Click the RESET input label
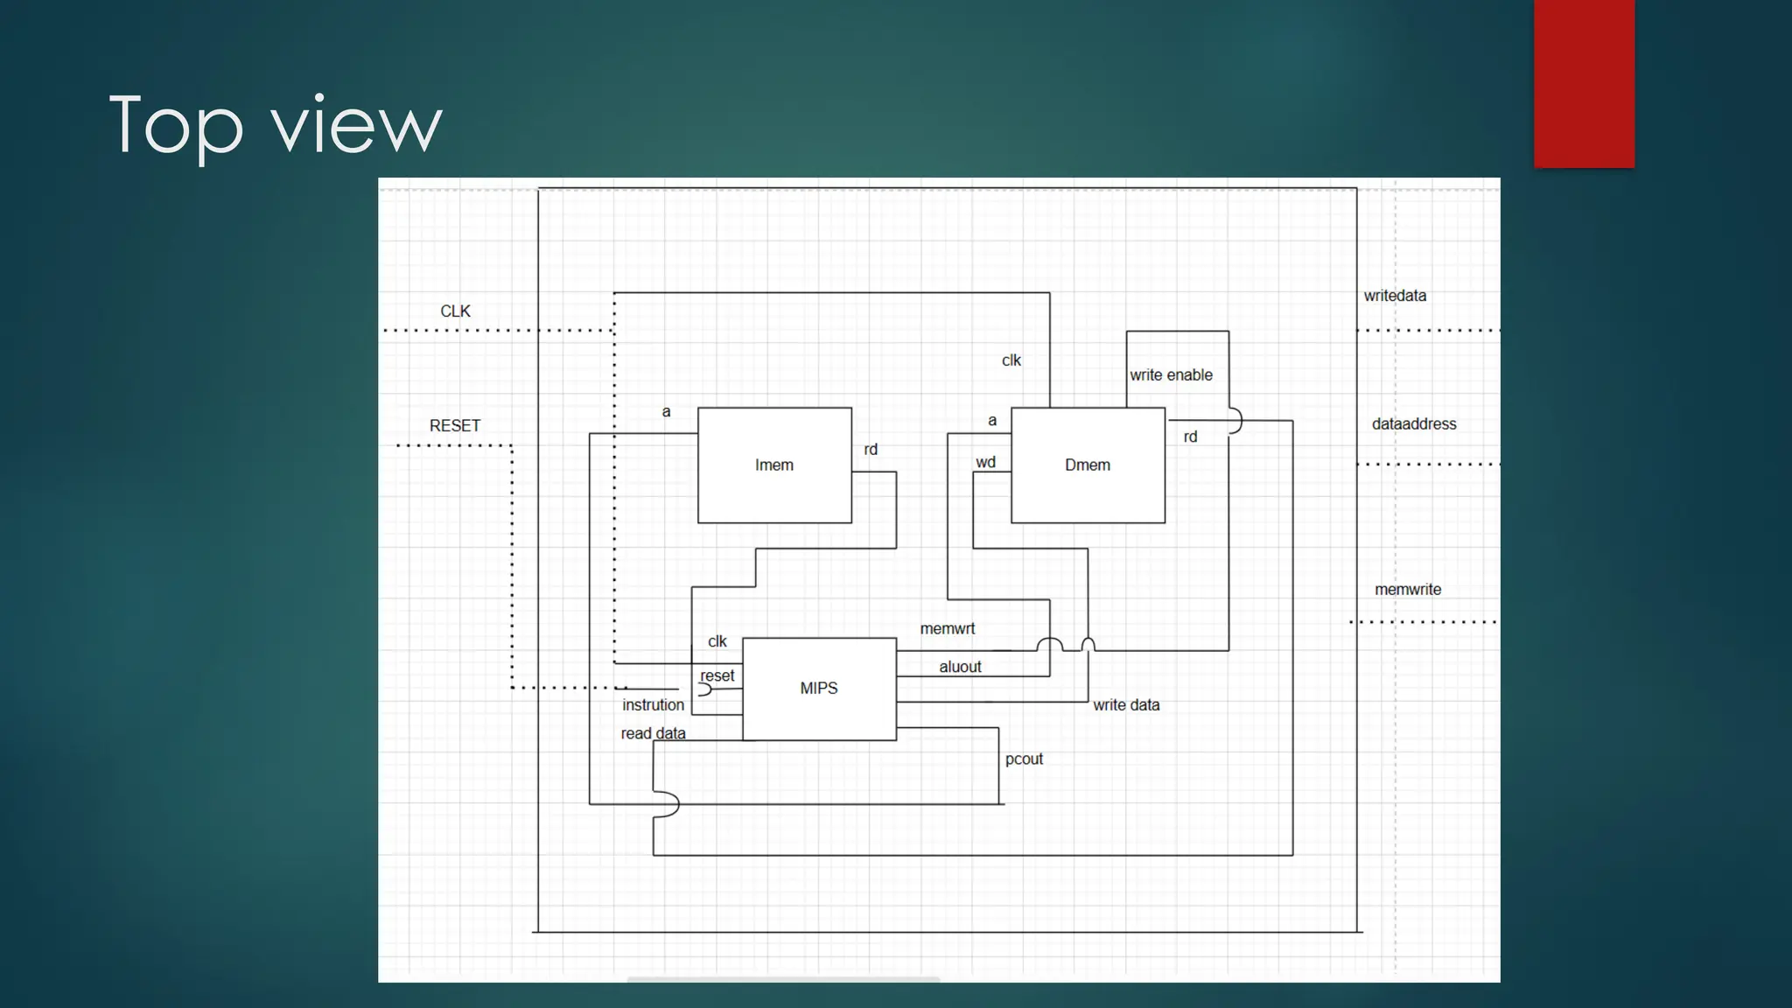This screenshot has height=1008, width=1792. tap(454, 426)
